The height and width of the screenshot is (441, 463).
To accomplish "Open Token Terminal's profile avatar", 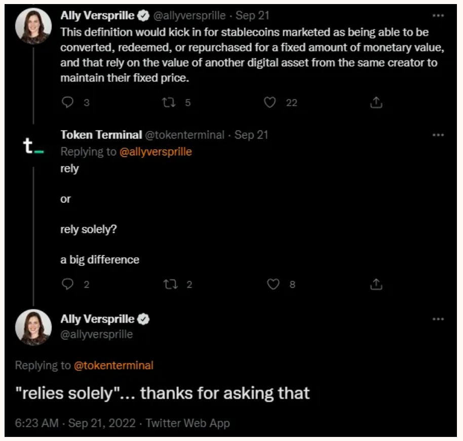I will click(33, 146).
